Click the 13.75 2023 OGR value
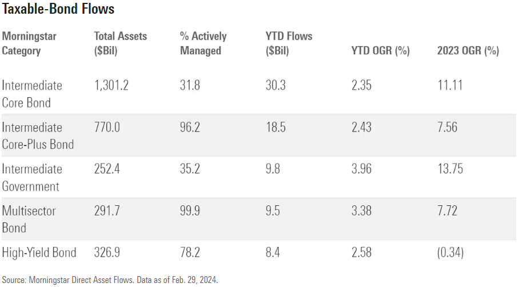The height and width of the screenshot is (287, 522). [450, 169]
